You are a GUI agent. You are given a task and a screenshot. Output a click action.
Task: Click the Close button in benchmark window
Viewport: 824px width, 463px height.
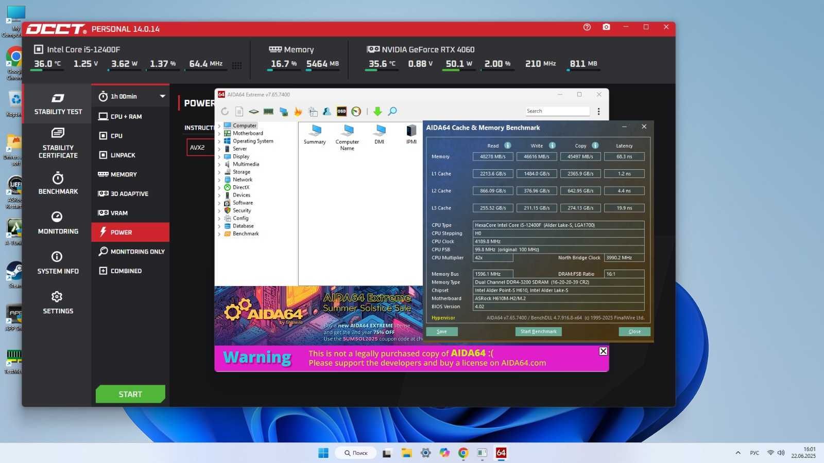[x=634, y=331]
